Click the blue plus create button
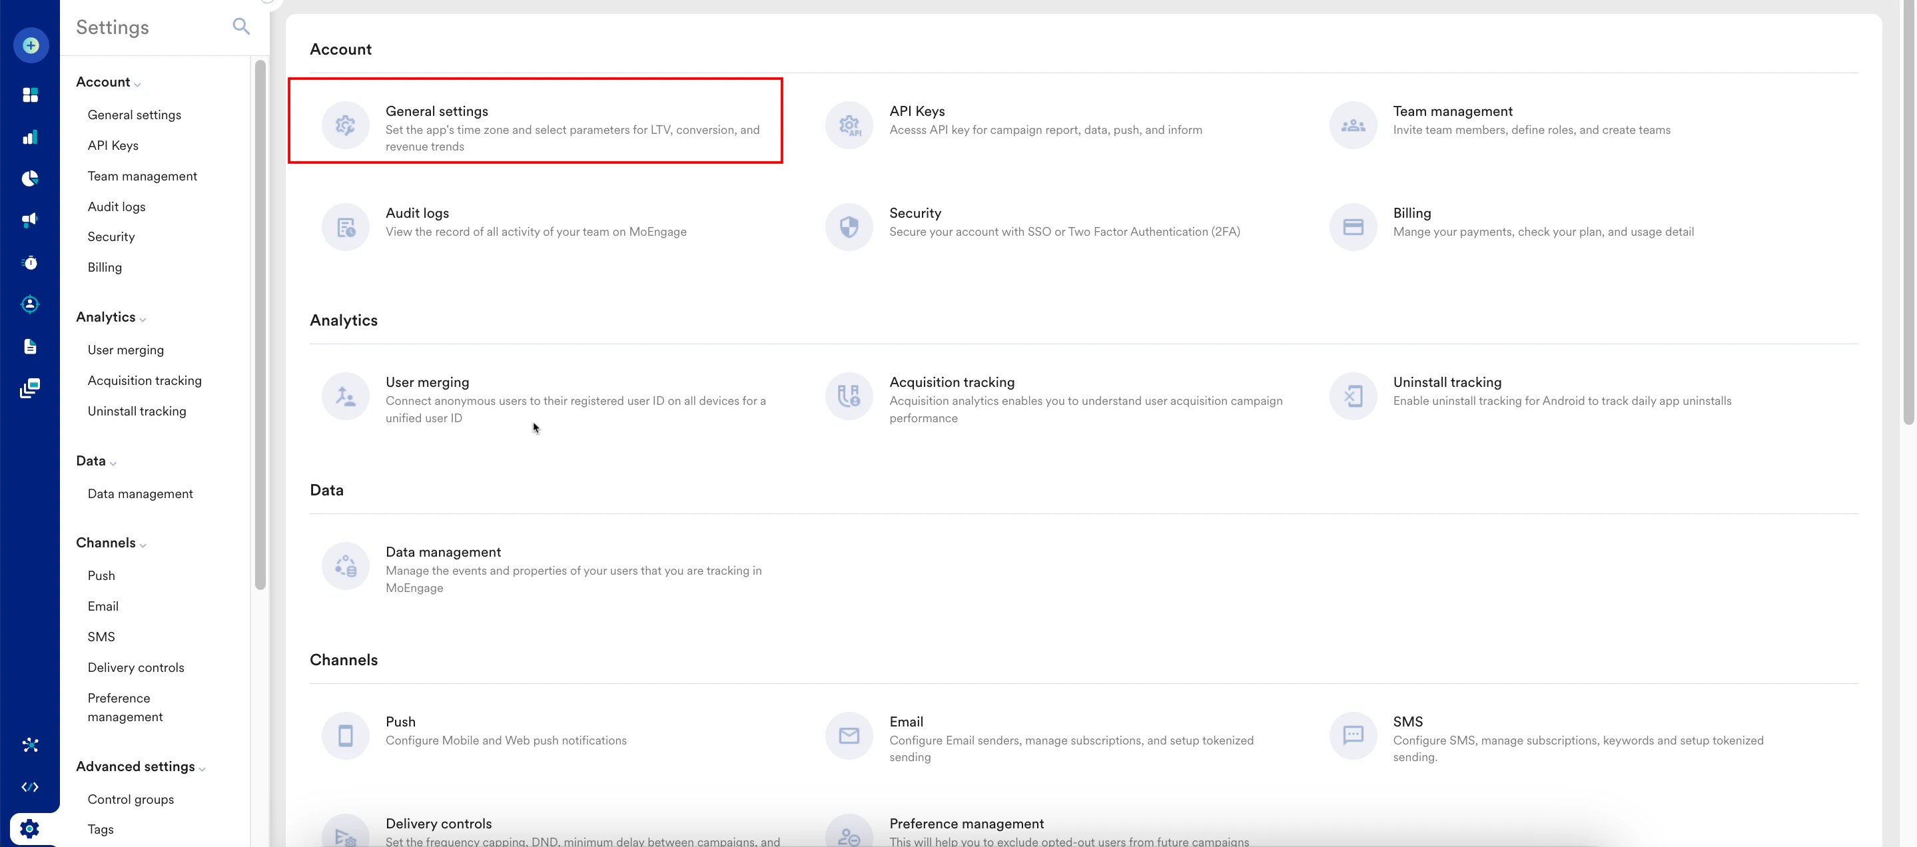This screenshot has width=1917, height=847. tap(31, 45)
